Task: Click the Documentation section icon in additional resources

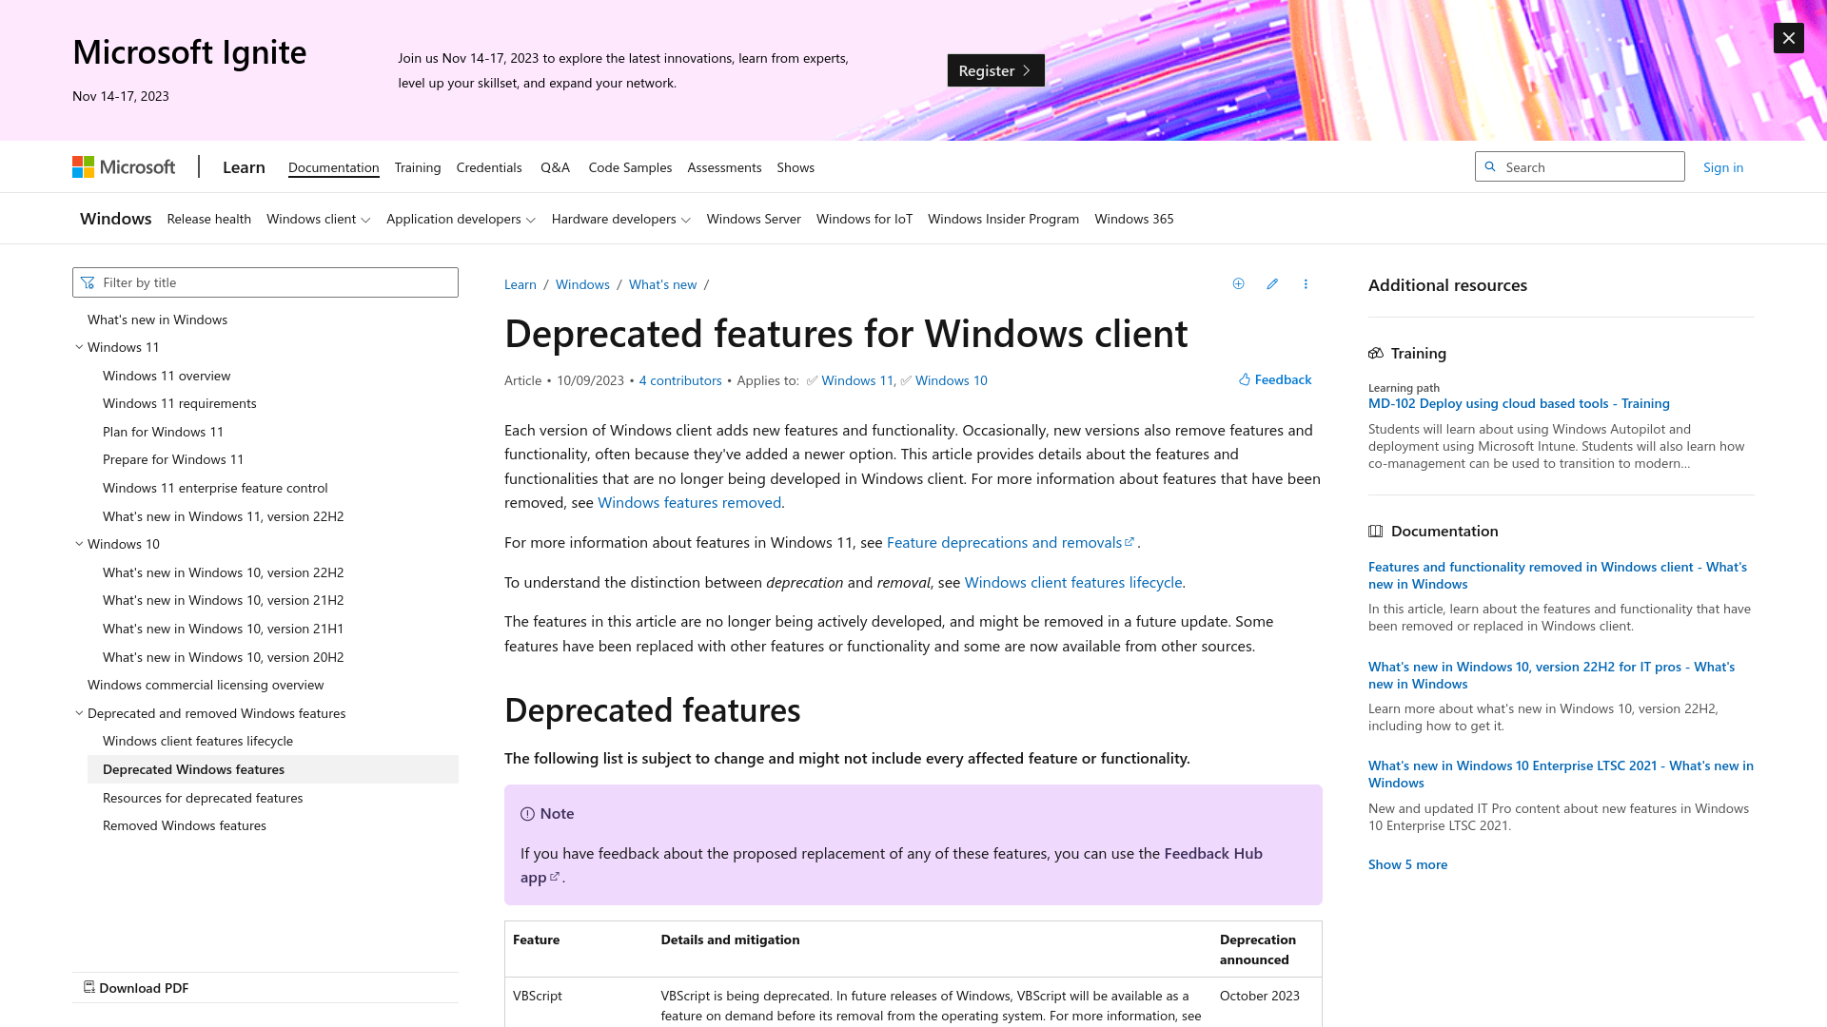Action: (x=1375, y=531)
